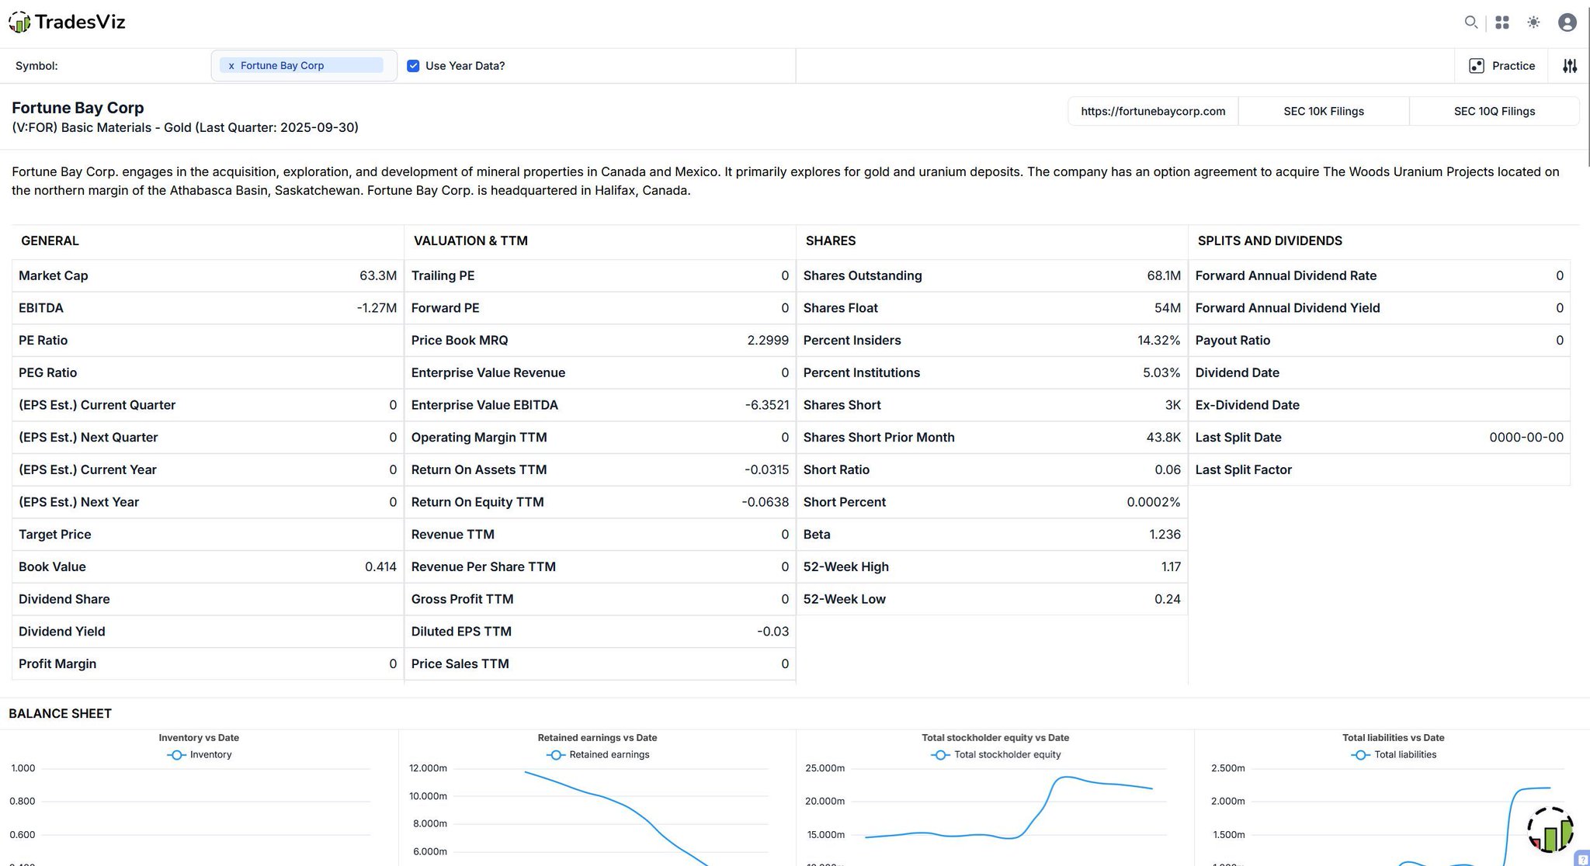Toggle the Retained earnings legend marker

(555, 755)
